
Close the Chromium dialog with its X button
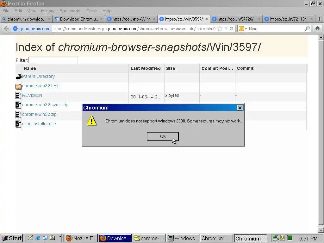click(x=240, y=108)
